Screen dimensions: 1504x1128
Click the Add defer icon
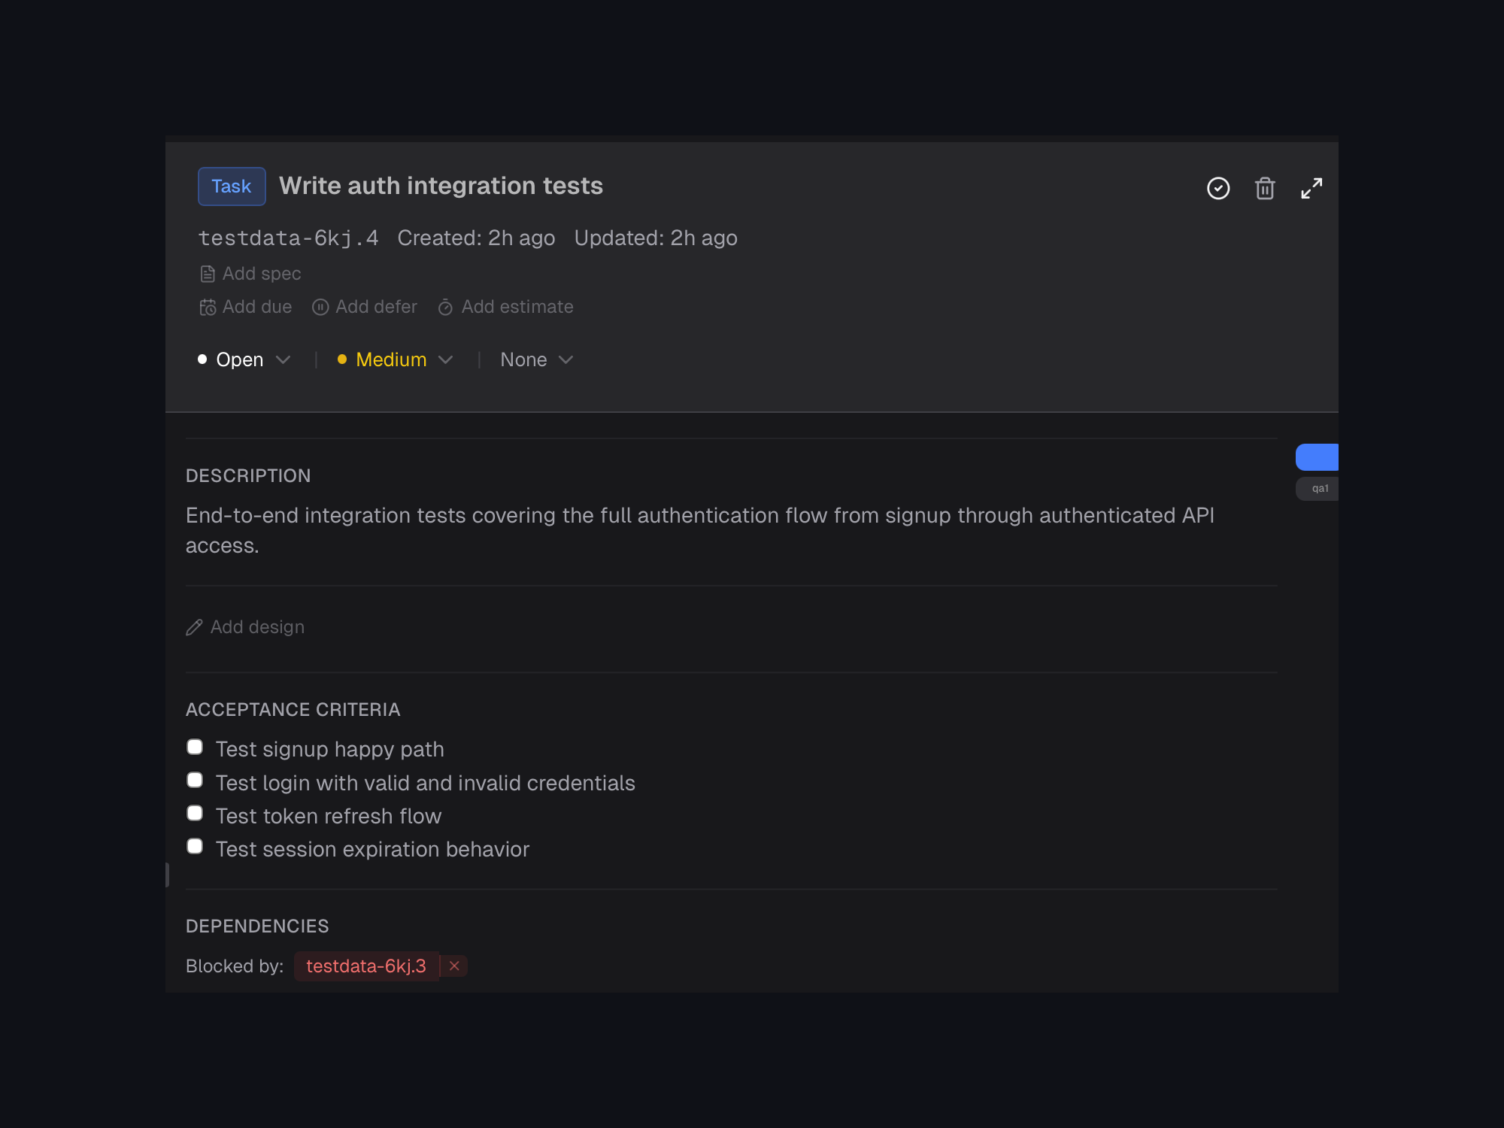click(321, 307)
